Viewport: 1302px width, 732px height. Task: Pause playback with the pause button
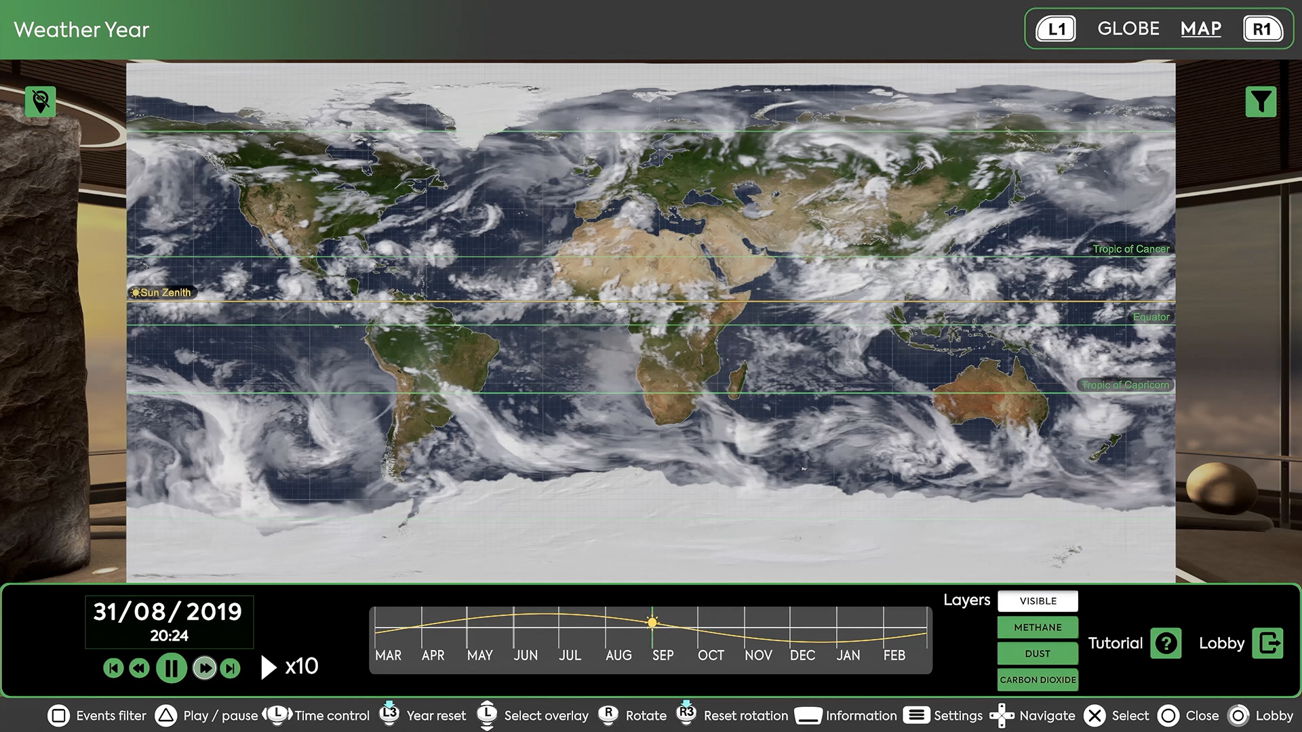172,669
